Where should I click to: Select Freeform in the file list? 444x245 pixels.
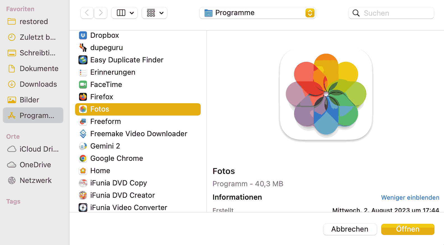[105, 121]
